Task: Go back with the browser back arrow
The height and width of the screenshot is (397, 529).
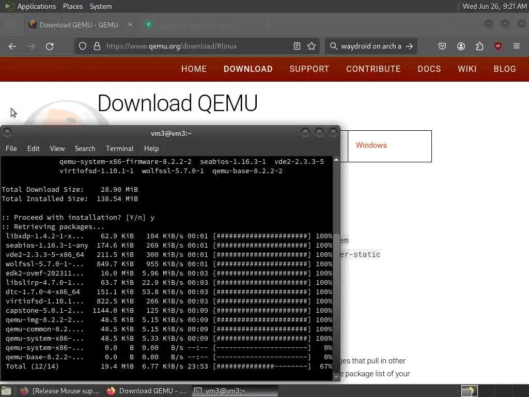Action: [x=12, y=46]
